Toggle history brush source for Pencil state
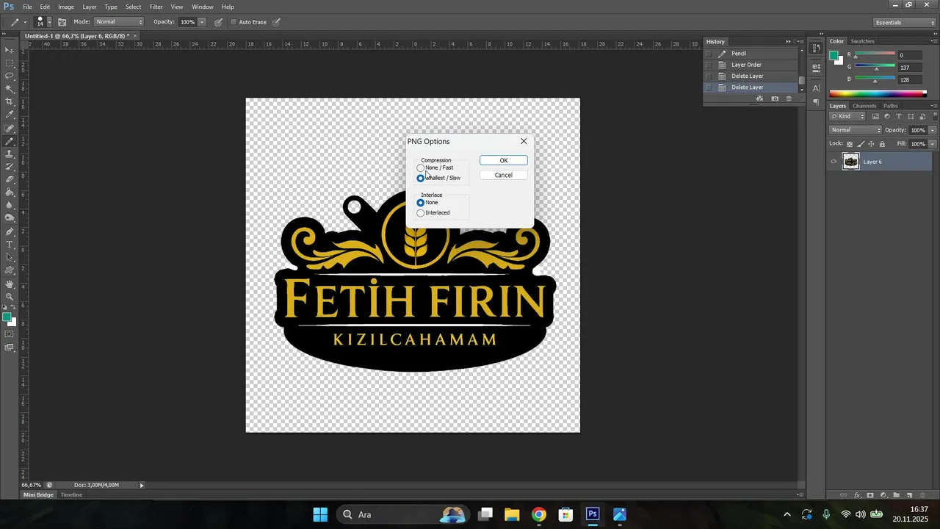Image resolution: width=940 pixels, height=529 pixels. 709,54
